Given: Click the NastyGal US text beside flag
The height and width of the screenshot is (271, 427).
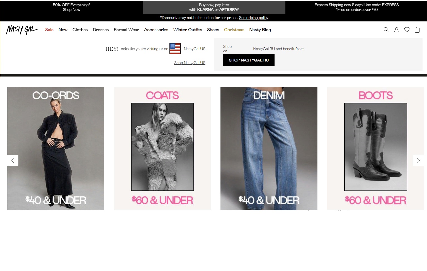Looking at the screenshot, I should click(x=195, y=49).
